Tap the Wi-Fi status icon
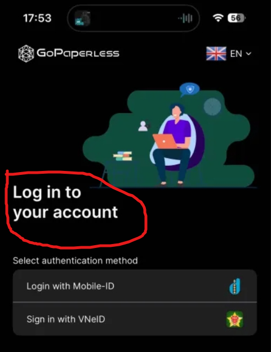This screenshot has width=271, height=352. (x=218, y=18)
